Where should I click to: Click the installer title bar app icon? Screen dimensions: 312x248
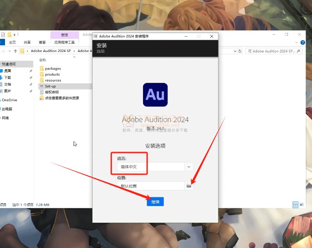click(x=96, y=36)
